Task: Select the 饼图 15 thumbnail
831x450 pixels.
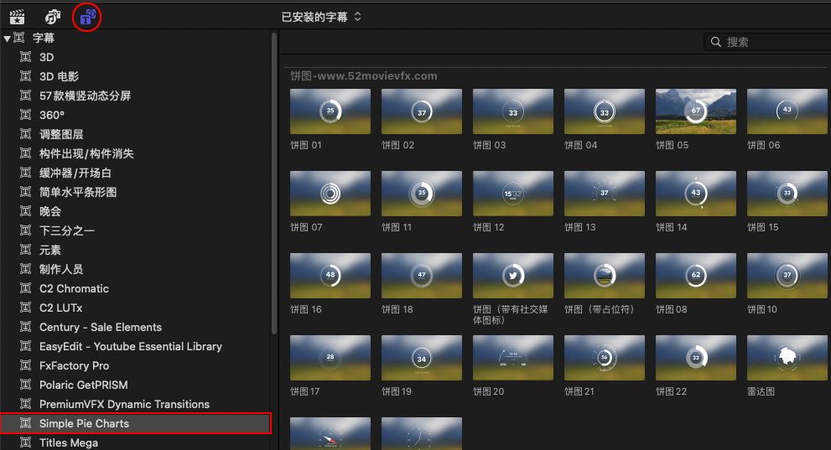Action: (x=787, y=194)
